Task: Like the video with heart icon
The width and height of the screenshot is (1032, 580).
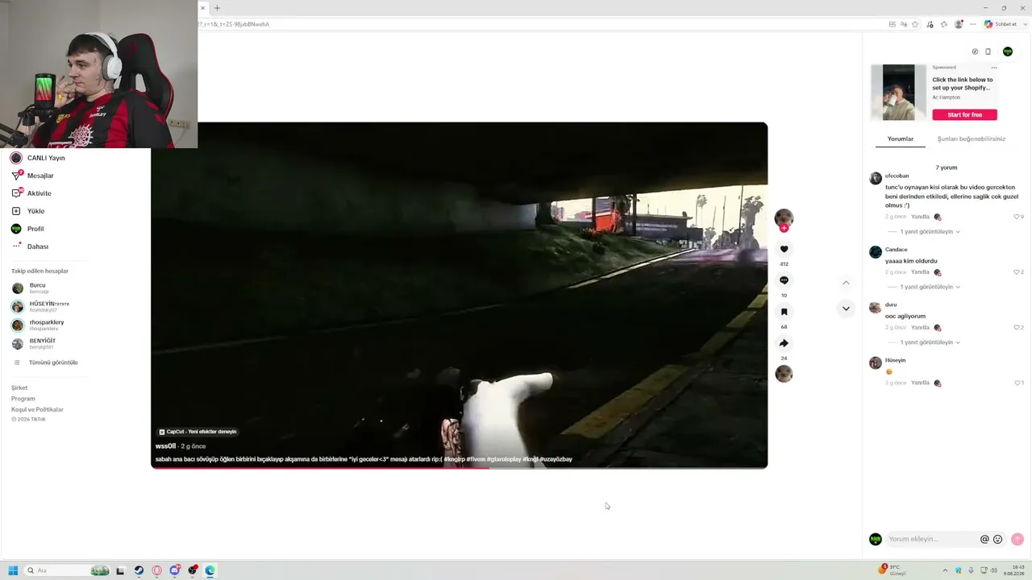Action: coord(784,249)
